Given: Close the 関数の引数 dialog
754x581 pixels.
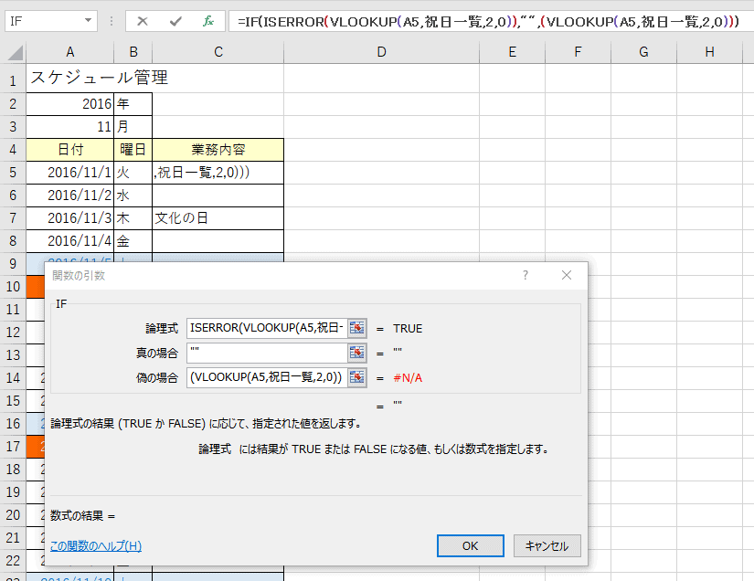Looking at the screenshot, I should (x=567, y=275).
